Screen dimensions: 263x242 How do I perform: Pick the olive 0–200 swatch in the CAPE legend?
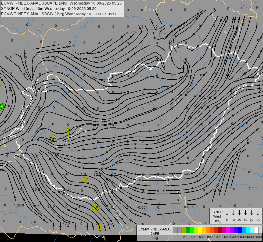pos(184,230)
